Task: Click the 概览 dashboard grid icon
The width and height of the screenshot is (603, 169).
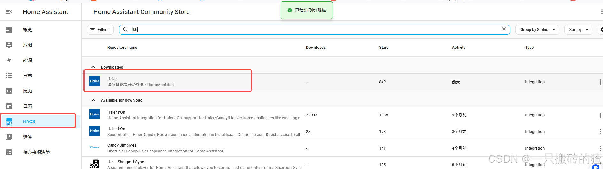Action: pos(9,30)
